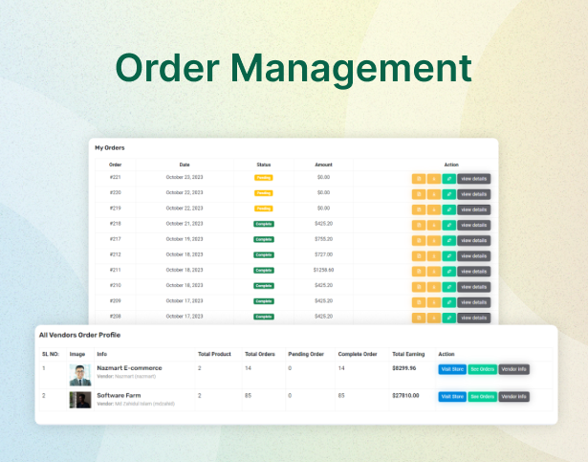Screen dimensions: 588x462
Task: Click the download icon for order #211
Action: (x=433, y=270)
